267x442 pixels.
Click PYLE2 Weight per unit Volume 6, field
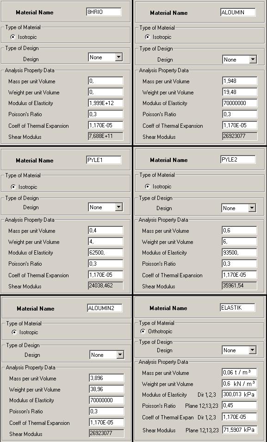pos(239,242)
